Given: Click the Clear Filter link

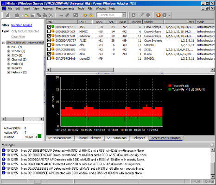Looking at the screenshot, I should (18, 37).
